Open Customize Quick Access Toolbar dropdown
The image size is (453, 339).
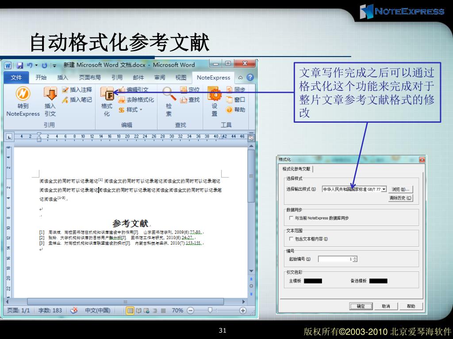point(54,66)
